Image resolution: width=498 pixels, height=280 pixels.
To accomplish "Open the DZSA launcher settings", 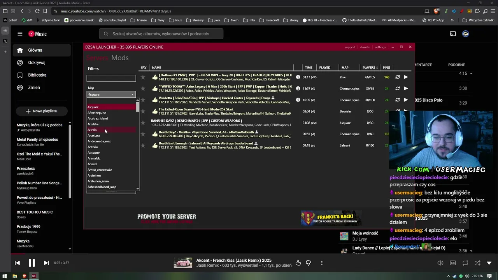I will (380, 47).
